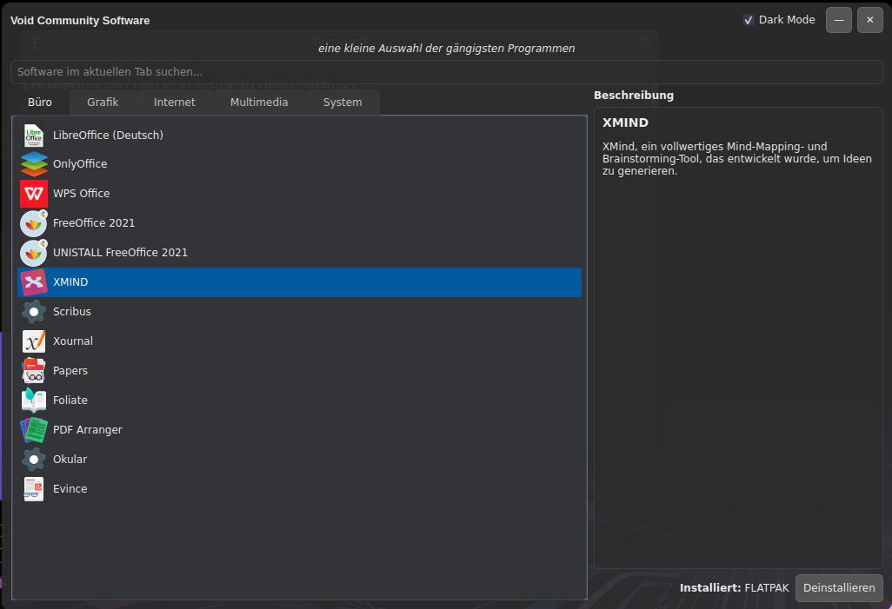Click the red WPS Office icon
This screenshot has height=609, width=892.
[x=34, y=194]
